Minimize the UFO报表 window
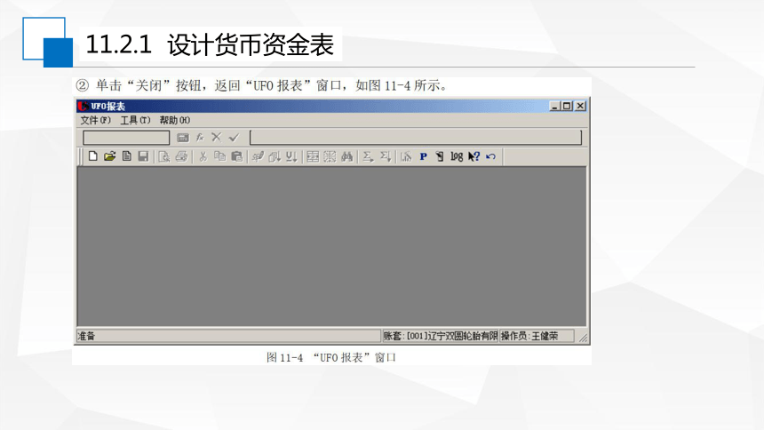Viewport: 764px width, 430px height. (x=554, y=106)
